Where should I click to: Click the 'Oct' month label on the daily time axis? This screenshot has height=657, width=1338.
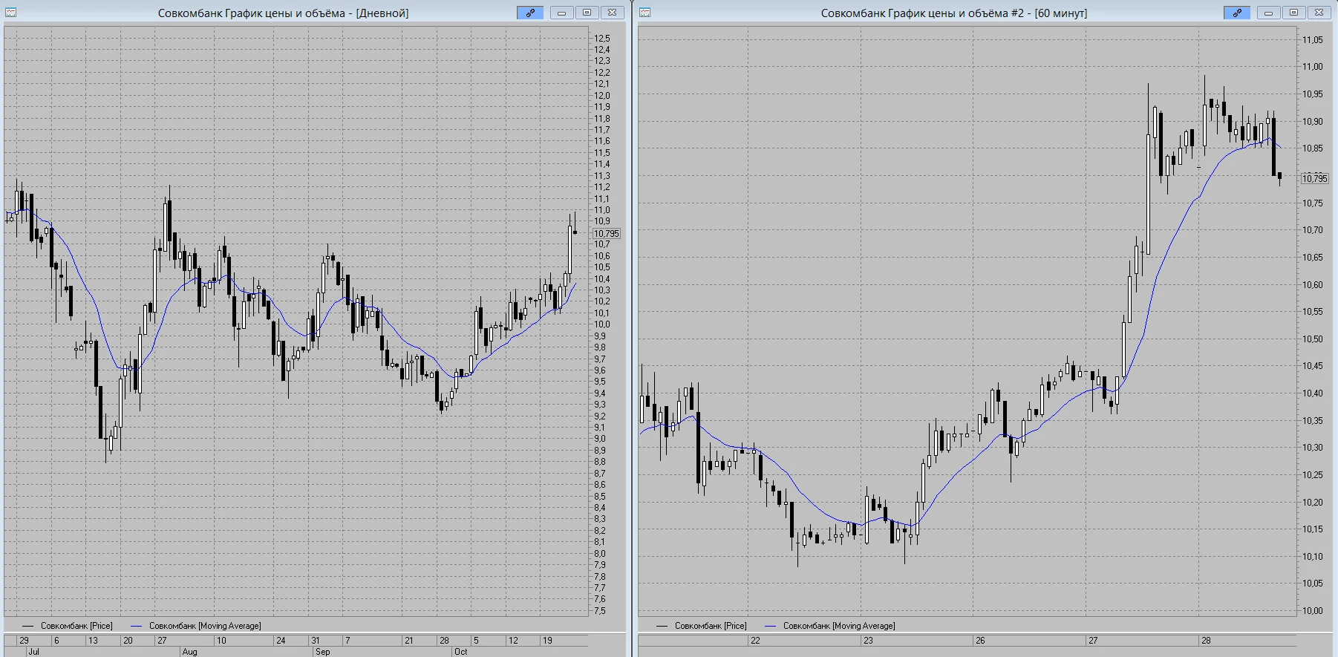click(x=461, y=652)
